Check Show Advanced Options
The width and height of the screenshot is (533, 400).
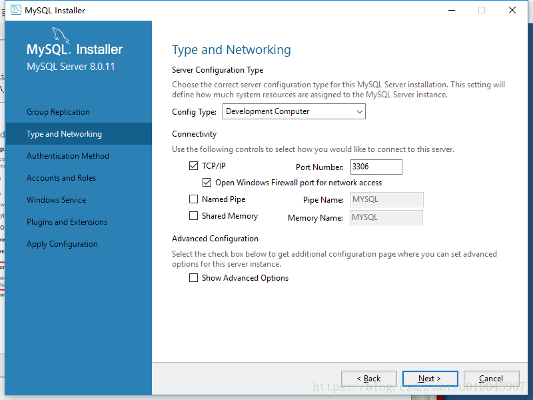pos(193,278)
